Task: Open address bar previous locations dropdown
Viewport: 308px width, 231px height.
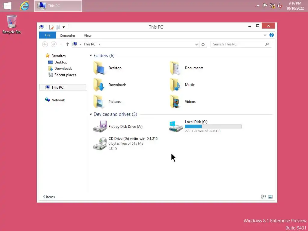Action: (196, 45)
